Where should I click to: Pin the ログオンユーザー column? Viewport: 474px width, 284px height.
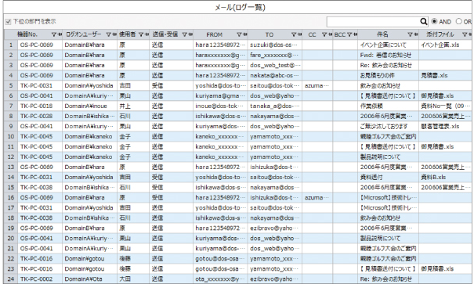point(114,34)
